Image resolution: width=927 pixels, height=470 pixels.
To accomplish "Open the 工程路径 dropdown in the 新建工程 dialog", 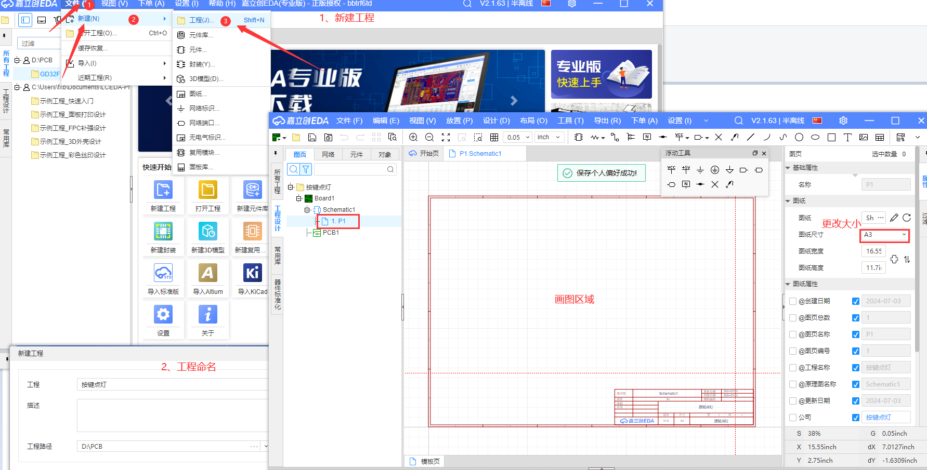I will click(x=266, y=446).
